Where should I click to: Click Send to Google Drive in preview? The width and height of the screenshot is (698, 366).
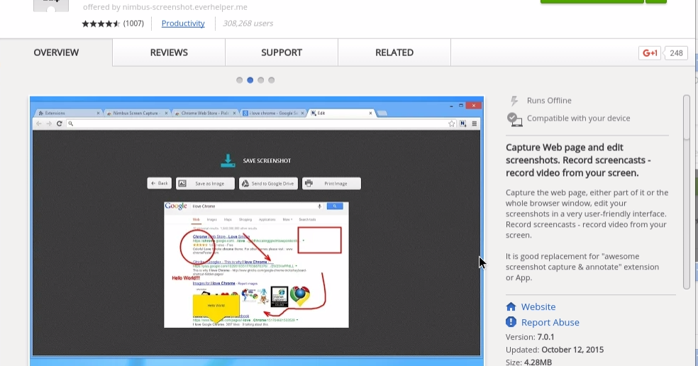(x=268, y=184)
